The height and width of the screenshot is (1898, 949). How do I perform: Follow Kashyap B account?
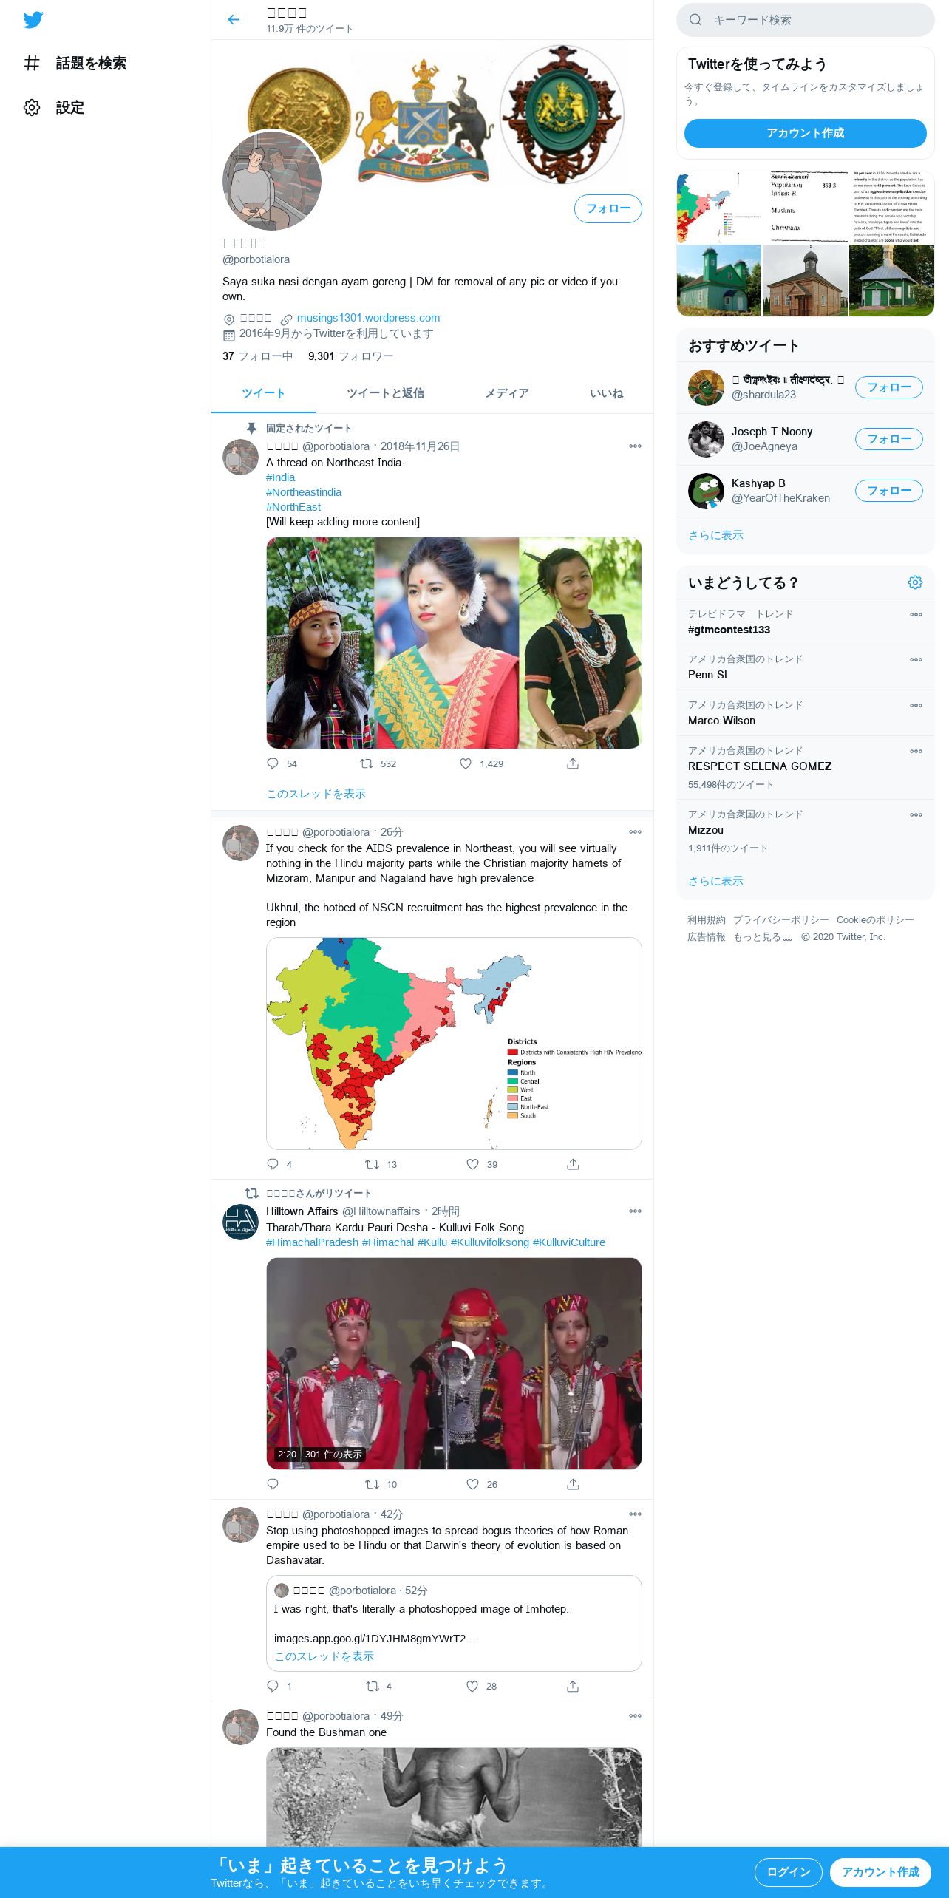pos(889,491)
